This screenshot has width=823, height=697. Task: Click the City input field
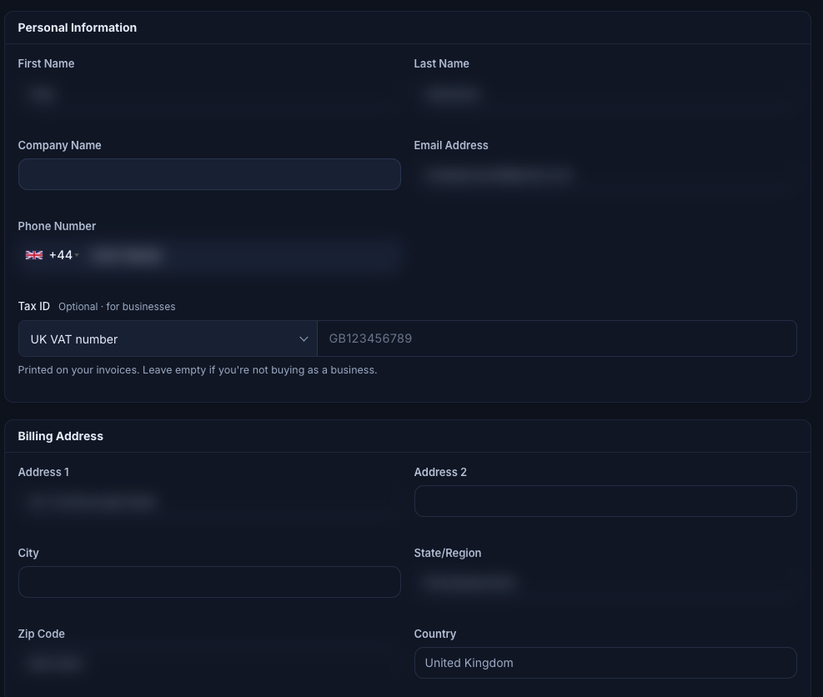pos(209,582)
